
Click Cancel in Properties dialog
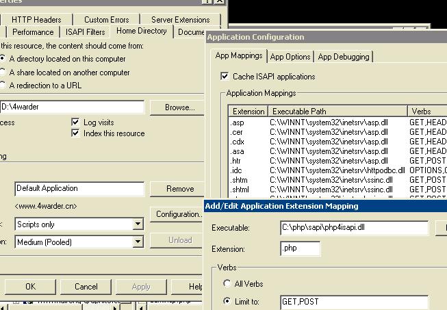coord(86,286)
